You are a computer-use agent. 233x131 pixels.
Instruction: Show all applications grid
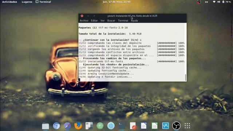[x=187, y=126]
